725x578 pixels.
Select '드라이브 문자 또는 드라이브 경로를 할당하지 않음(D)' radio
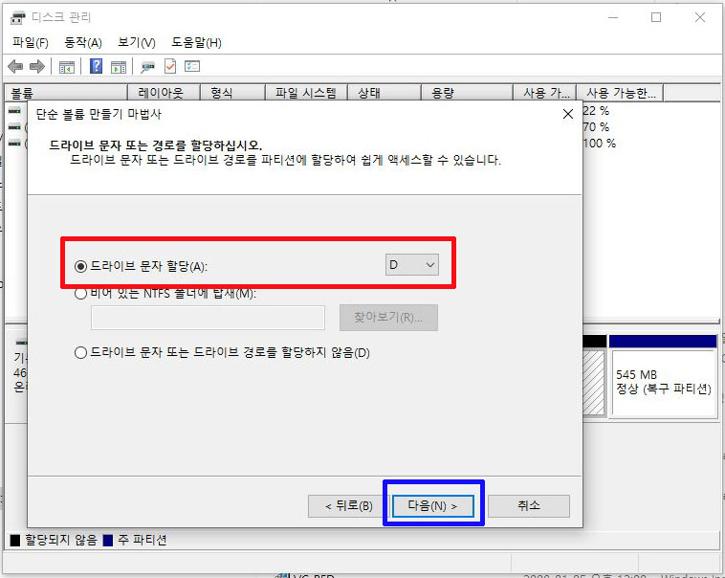[80, 352]
